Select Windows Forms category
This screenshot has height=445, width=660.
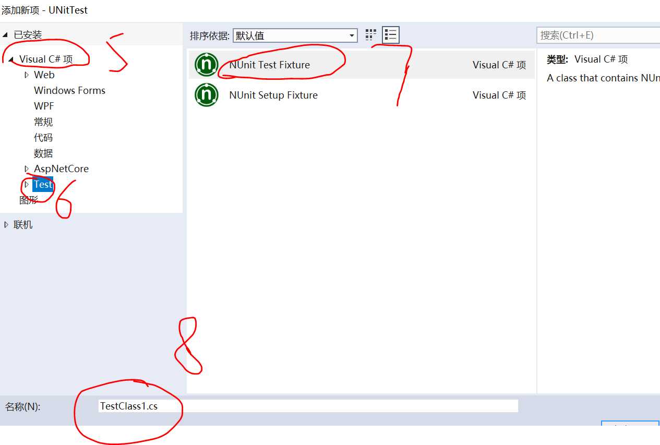pyautogui.click(x=69, y=90)
